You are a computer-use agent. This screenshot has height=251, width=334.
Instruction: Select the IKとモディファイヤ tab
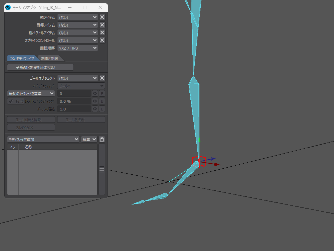coord(22,59)
